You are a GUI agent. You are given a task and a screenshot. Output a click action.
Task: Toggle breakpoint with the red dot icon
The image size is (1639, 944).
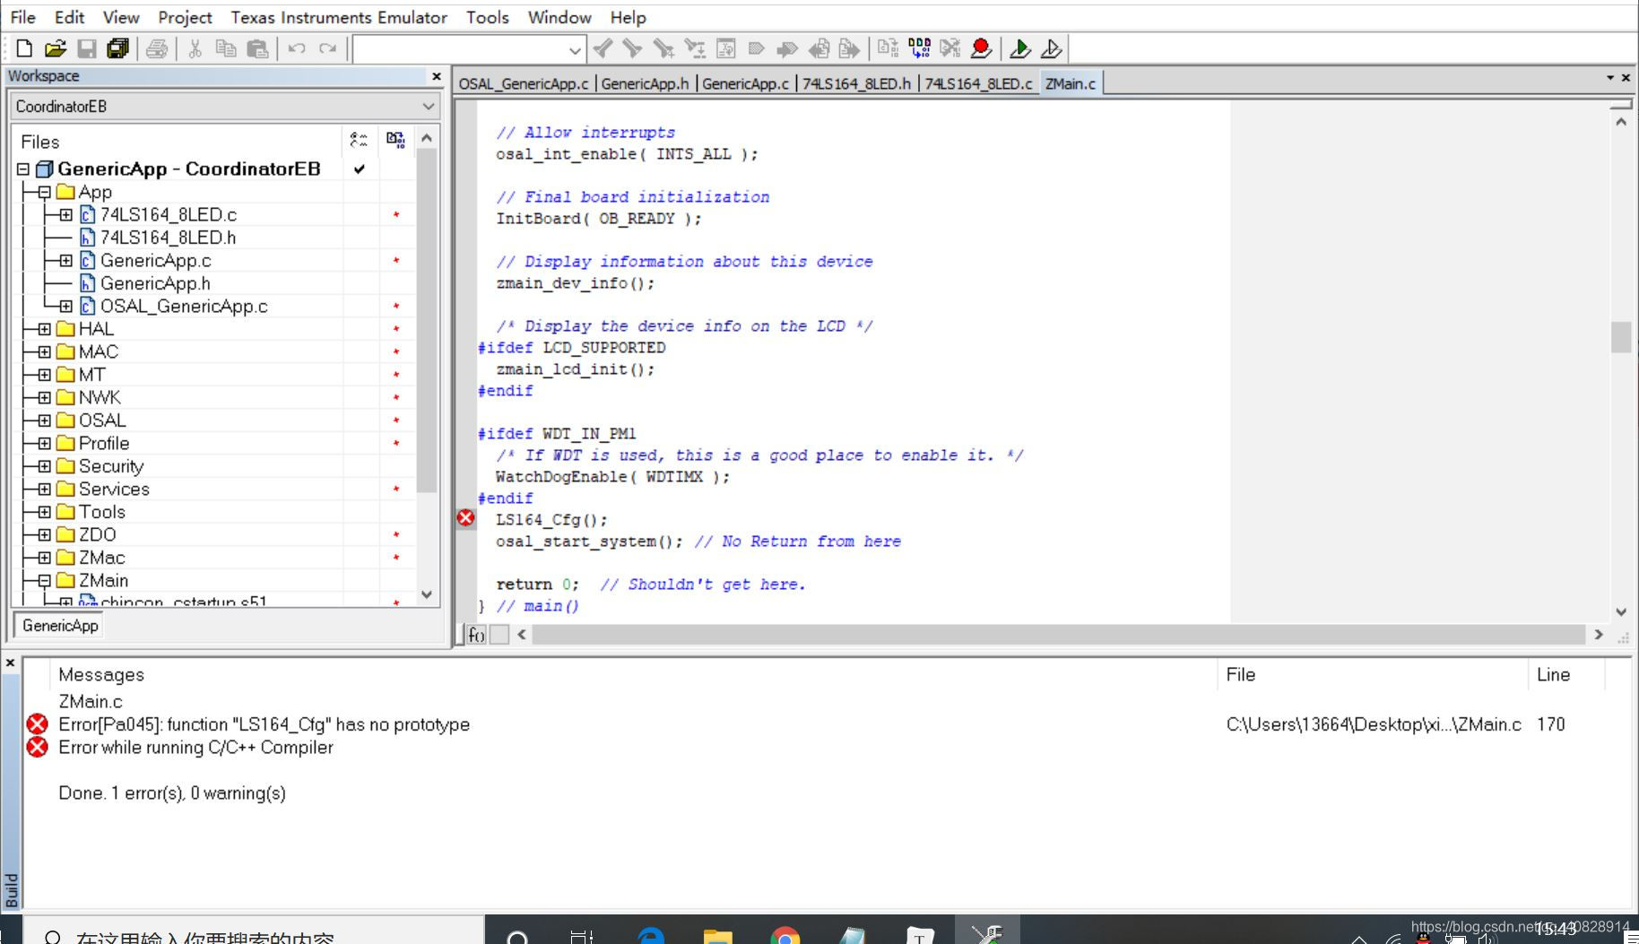point(981,48)
